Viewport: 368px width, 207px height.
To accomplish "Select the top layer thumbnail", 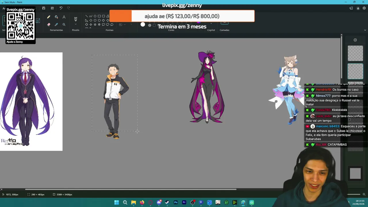I will [355, 53].
